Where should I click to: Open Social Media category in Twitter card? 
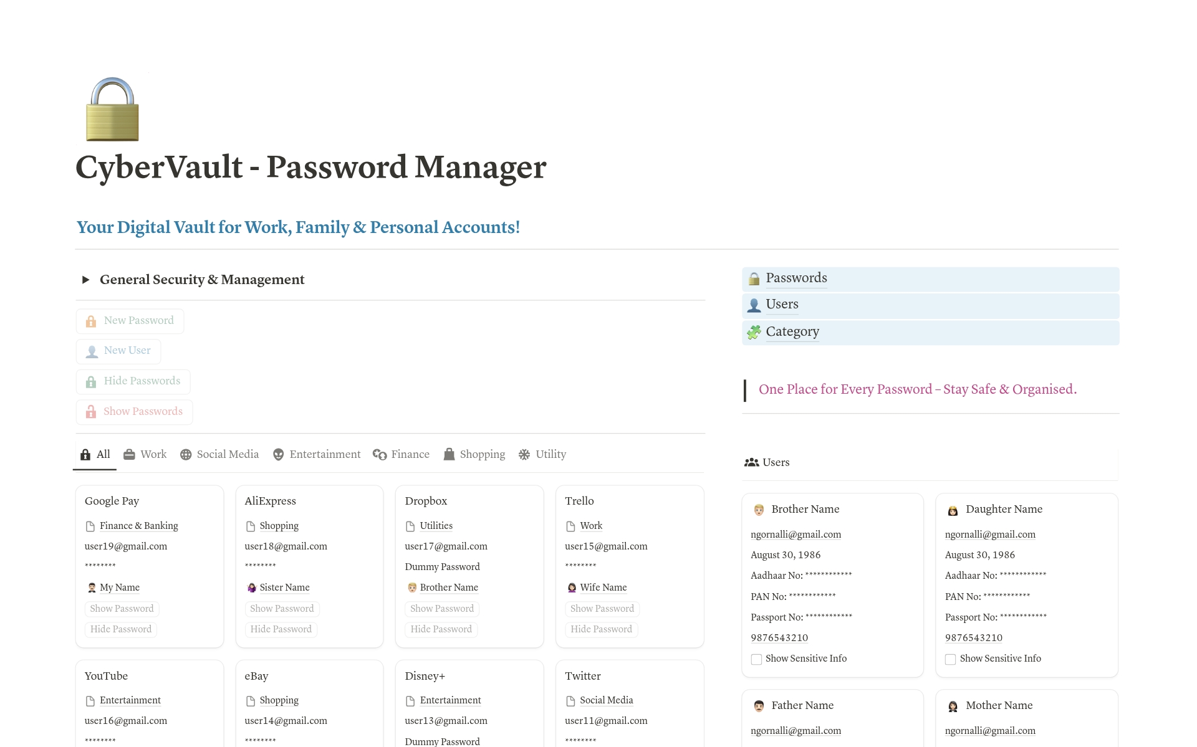[x=607, y=700]
